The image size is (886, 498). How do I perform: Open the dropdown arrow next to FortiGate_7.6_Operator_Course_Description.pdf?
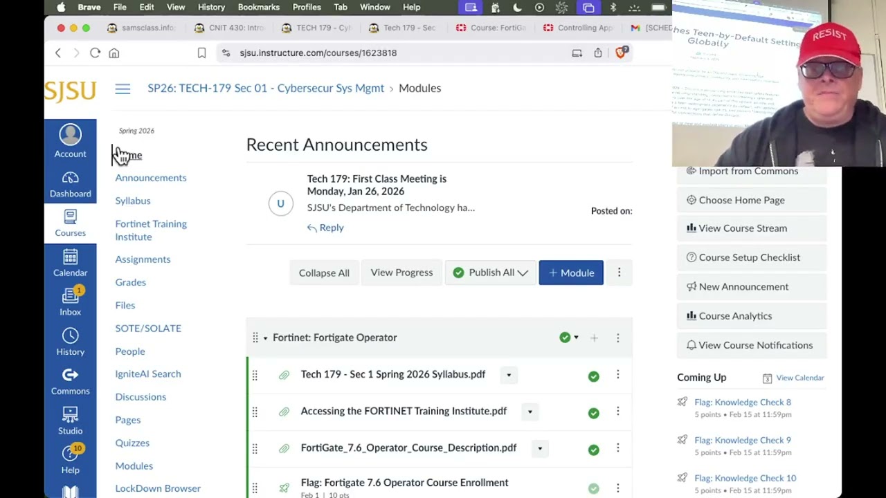(x=540, y=448)
